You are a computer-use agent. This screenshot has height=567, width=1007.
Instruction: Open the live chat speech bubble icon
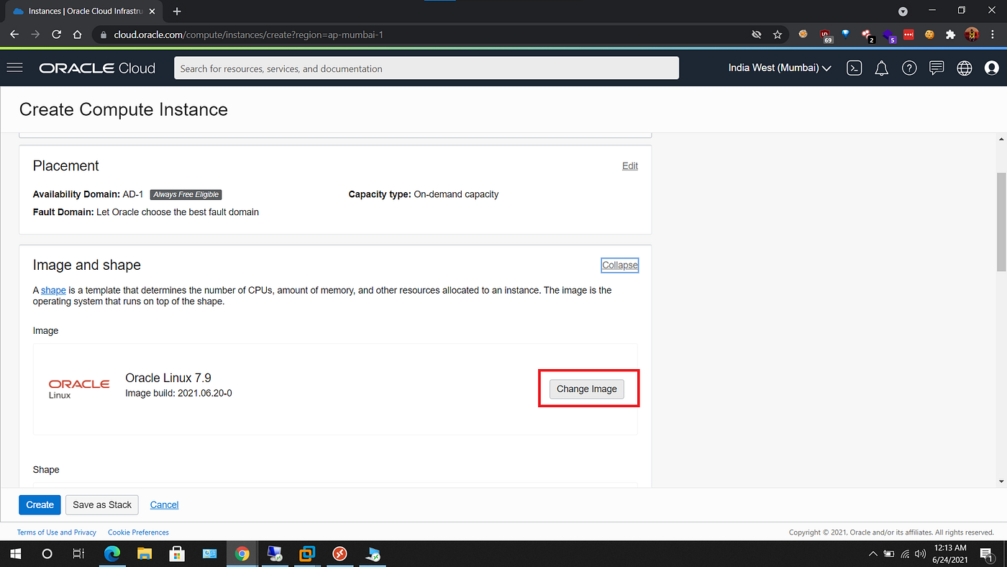pyautogui.click(x=937, y=68)
